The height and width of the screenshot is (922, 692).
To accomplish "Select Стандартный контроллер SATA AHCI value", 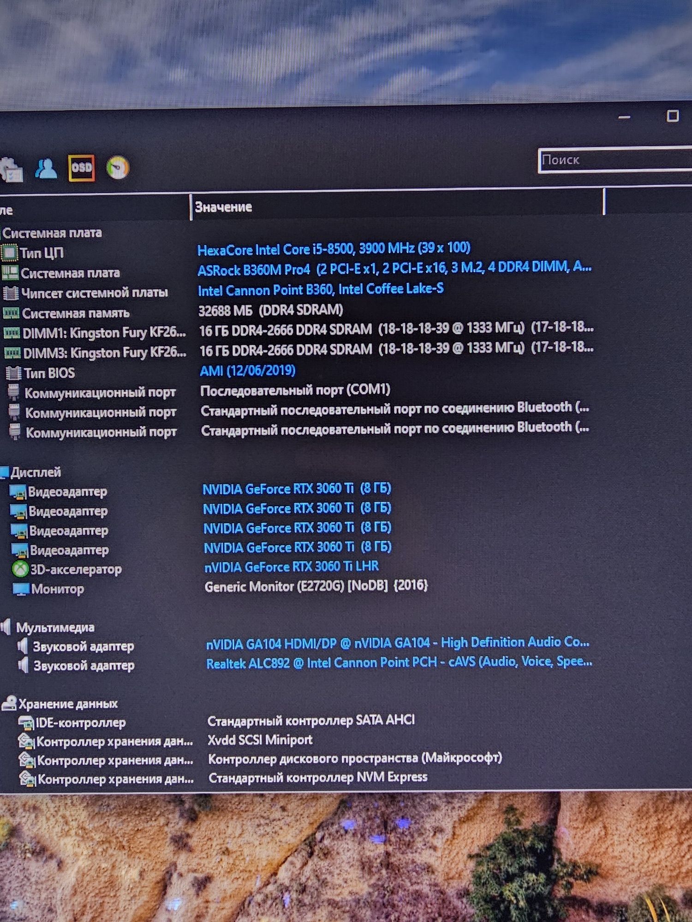I will pos(311,720).
